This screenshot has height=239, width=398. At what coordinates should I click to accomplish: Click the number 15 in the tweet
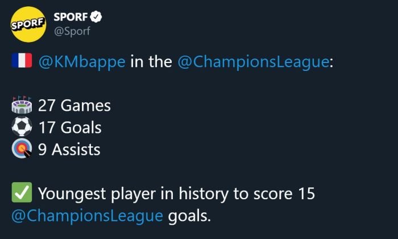point(306,194)
